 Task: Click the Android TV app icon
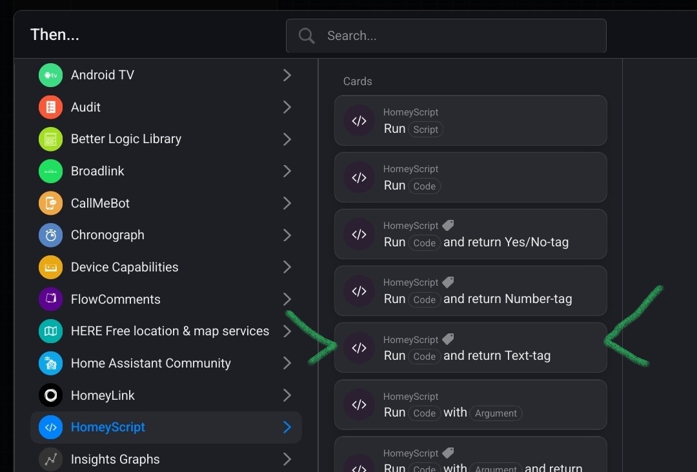click(50, 75)
